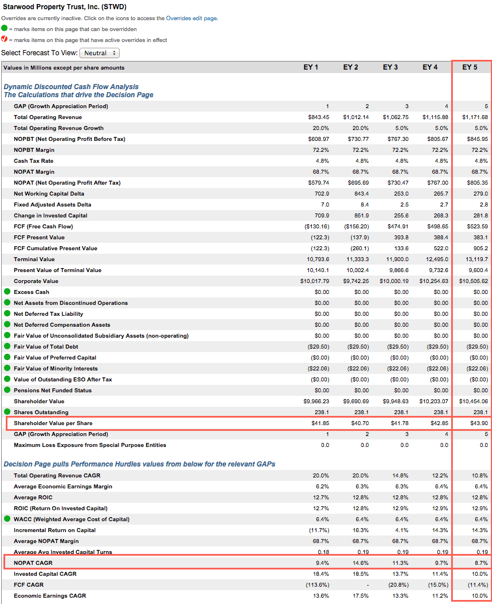Click override icon for Pensions Net Funded Status
Image resolution: width=492 pixels, height=604 pixels.
coord(7,390)
